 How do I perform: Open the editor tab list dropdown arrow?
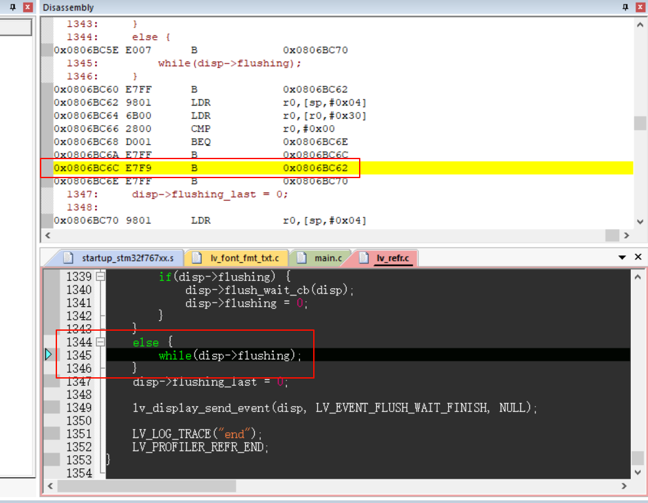[622, 258]
